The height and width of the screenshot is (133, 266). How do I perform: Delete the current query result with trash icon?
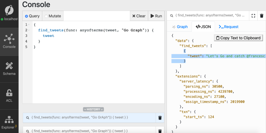262,16
